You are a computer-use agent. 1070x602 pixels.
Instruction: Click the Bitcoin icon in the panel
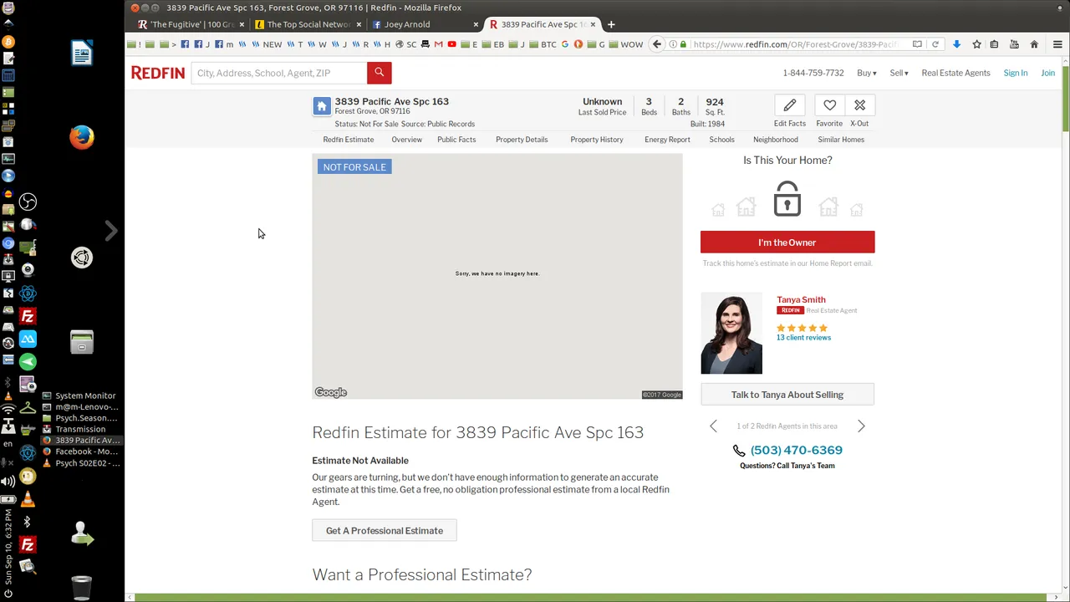(8, 42)
